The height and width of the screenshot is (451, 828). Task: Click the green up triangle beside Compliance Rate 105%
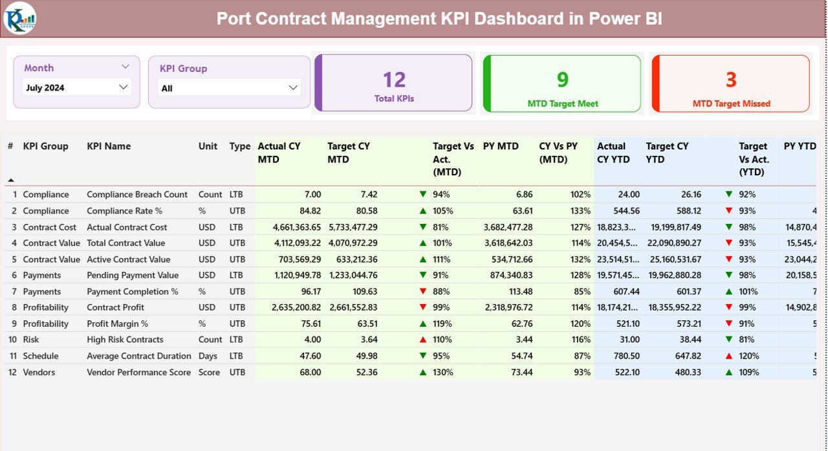[422, 210]
